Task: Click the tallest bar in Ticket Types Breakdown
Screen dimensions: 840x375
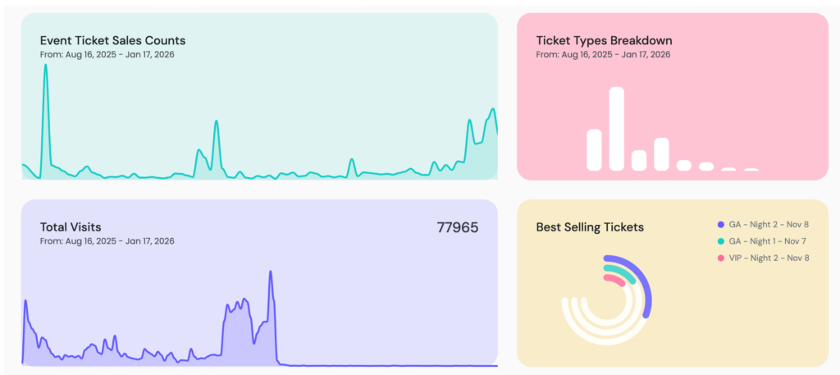Action: pyautogui.click(x=617, y=129)
